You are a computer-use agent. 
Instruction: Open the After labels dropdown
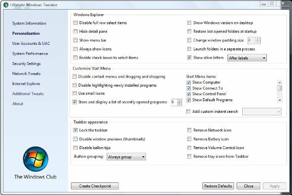pos(247,58)
